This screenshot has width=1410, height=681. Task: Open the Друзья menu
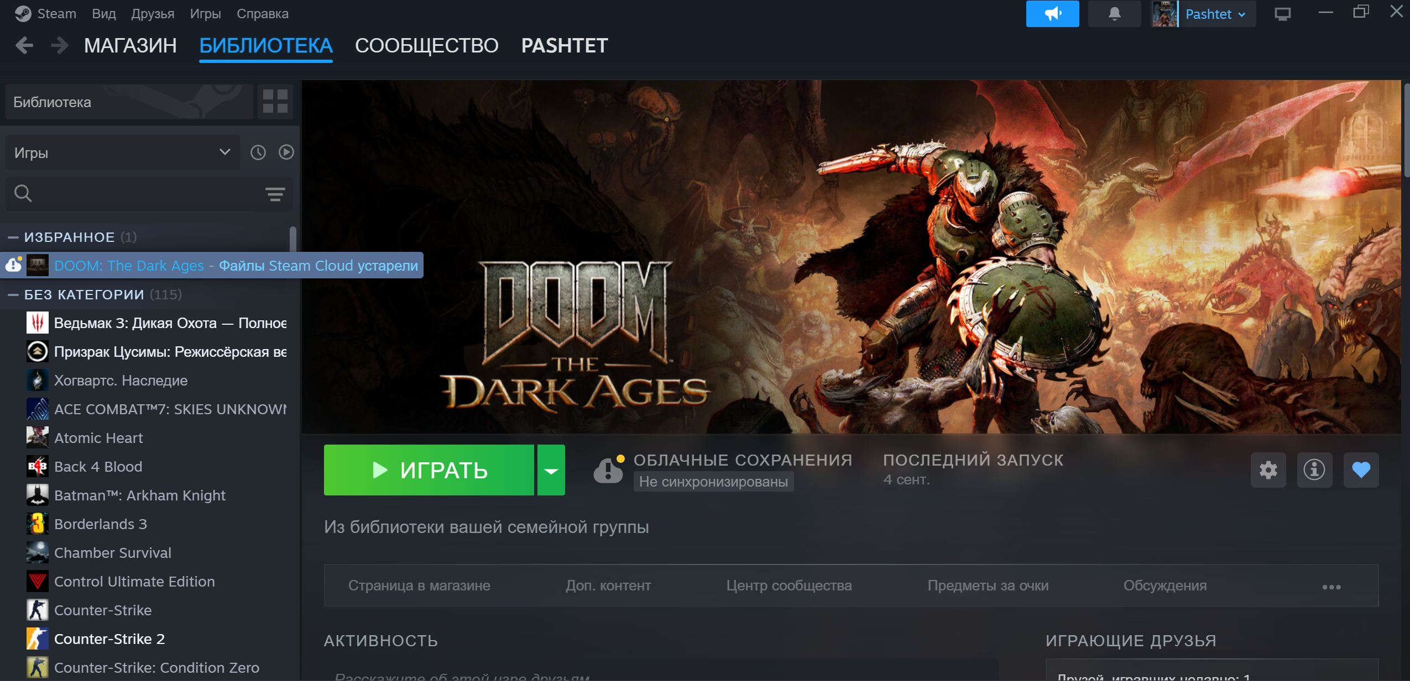[x=153, y=14]
